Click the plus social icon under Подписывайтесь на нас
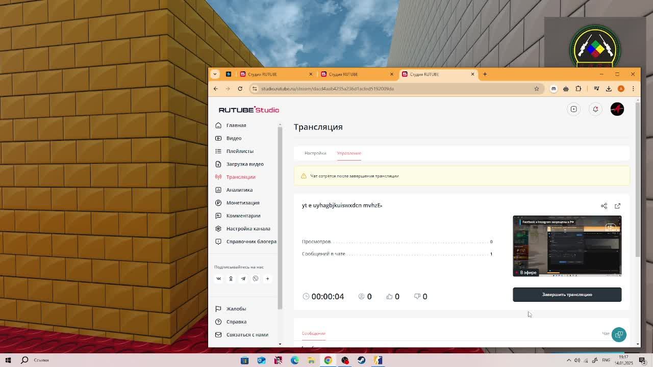The image size is (653, 367). point(267,279)
